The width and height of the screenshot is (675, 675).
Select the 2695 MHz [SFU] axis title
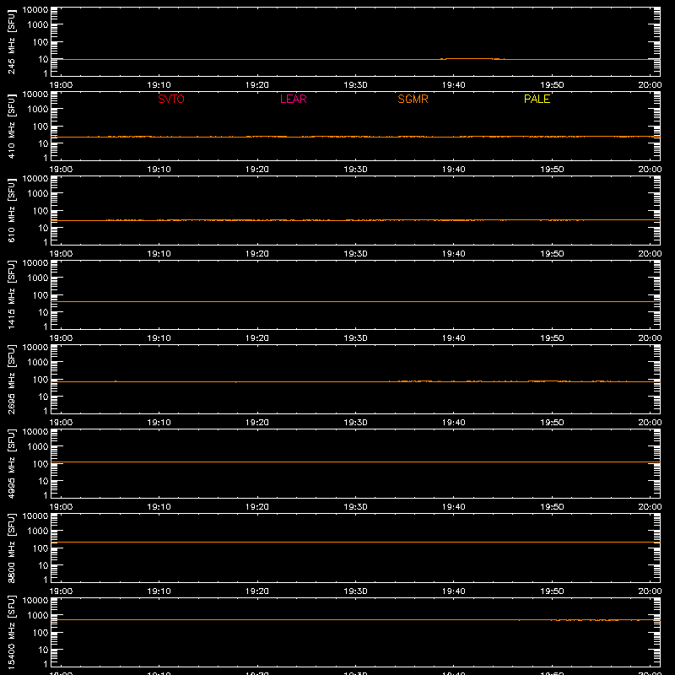coord(11,379)
